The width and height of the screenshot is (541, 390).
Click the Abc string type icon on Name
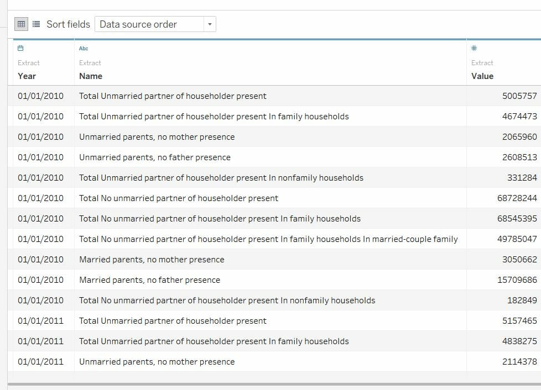click(84, 49)
